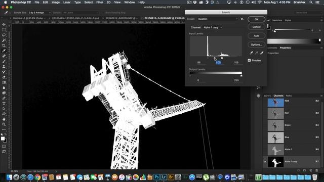324x182 pixels.
Task: Select the Move tool
Action: coord(4,25)
